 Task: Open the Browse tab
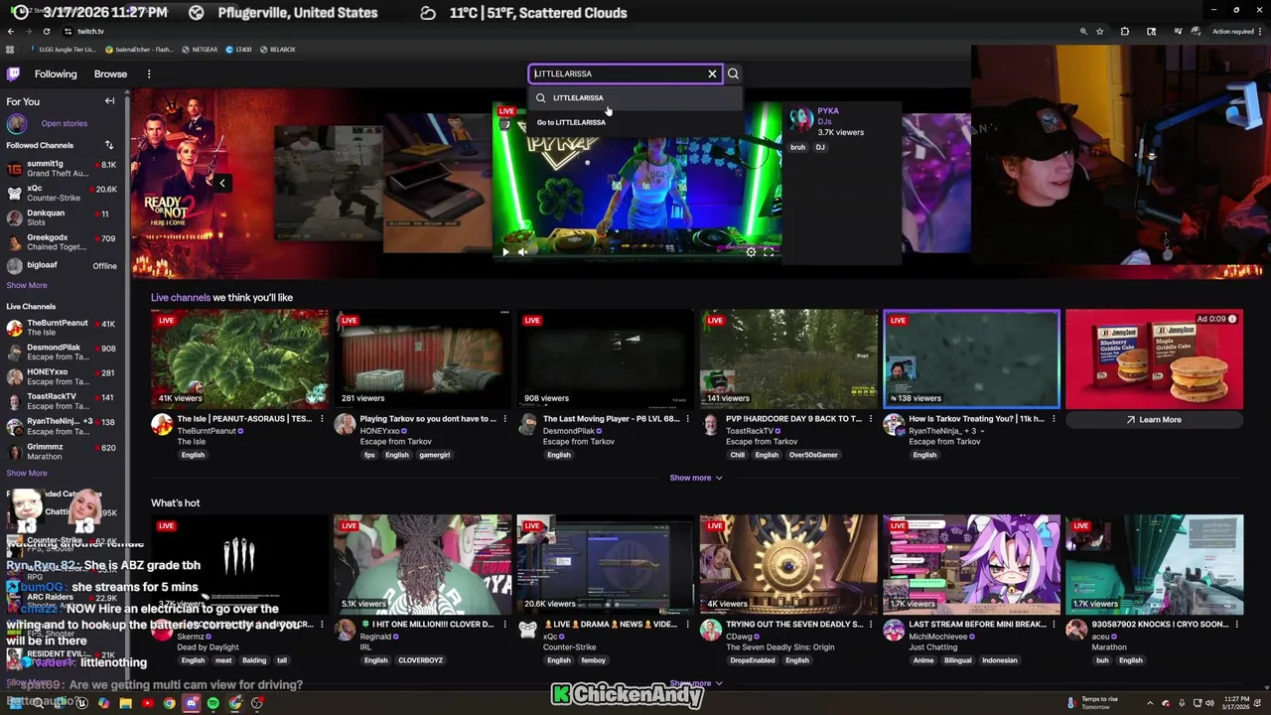coord(110,73)
